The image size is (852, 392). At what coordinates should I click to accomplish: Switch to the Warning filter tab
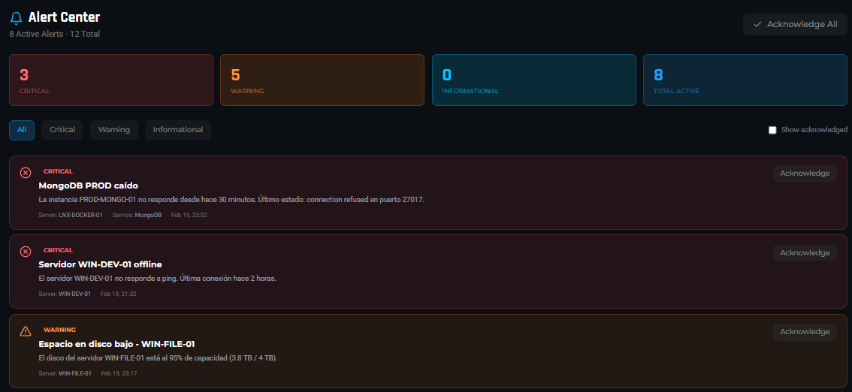click(114, 130)
